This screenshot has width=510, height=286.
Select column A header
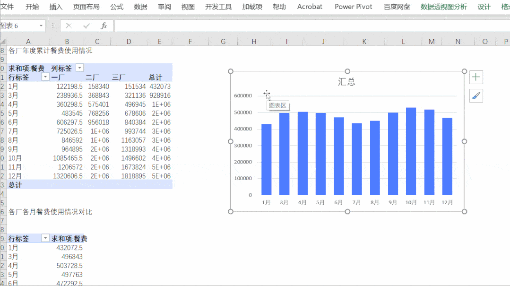(28, 41)
